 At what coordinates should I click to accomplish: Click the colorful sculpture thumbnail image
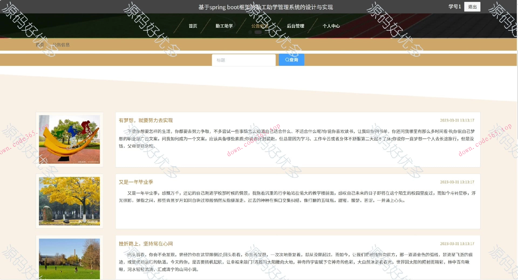69,139
